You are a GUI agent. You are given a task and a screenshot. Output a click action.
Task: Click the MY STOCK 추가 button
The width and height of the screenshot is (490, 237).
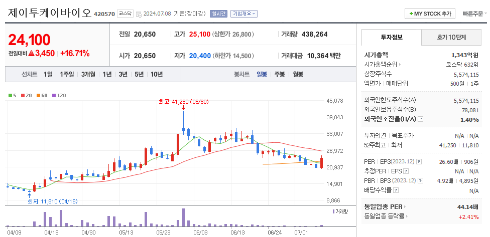click(x=430, y=14)
